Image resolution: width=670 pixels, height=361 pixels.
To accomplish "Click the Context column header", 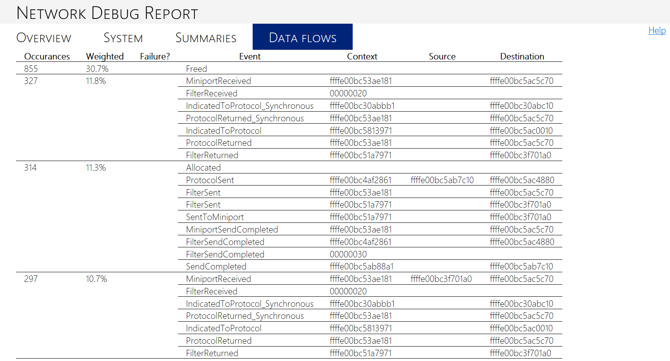I will pos(362,56).
